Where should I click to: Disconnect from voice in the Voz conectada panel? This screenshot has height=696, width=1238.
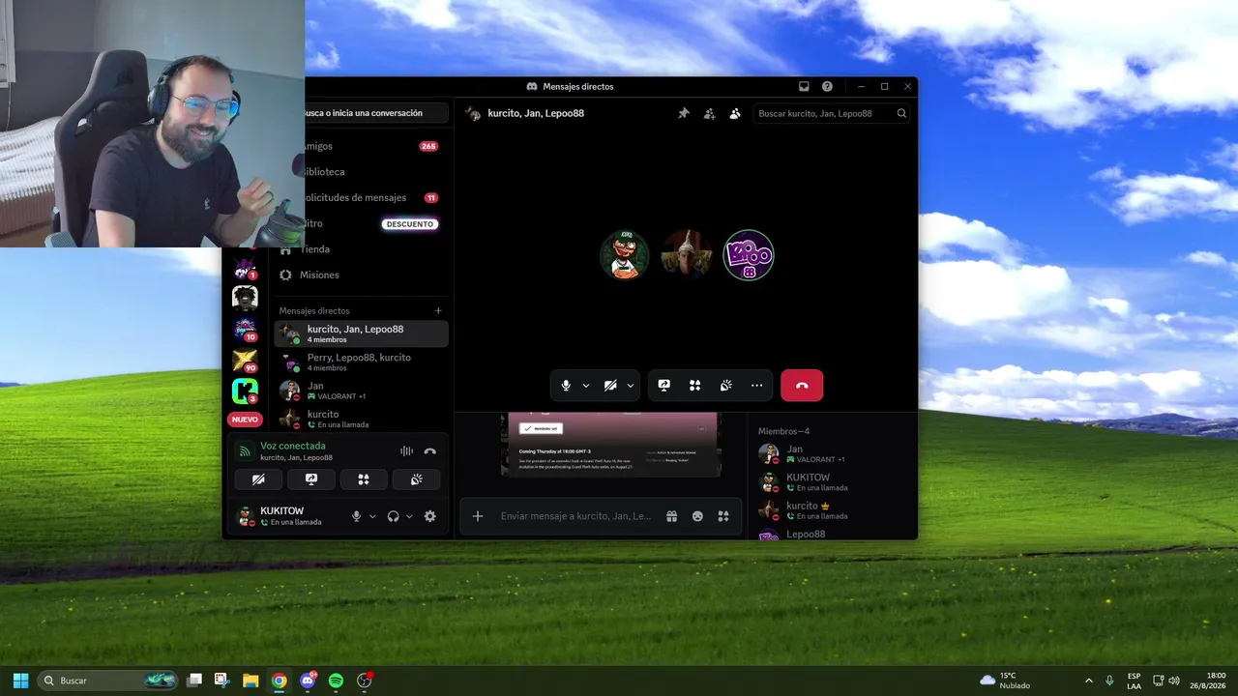(x=429, y=451)
